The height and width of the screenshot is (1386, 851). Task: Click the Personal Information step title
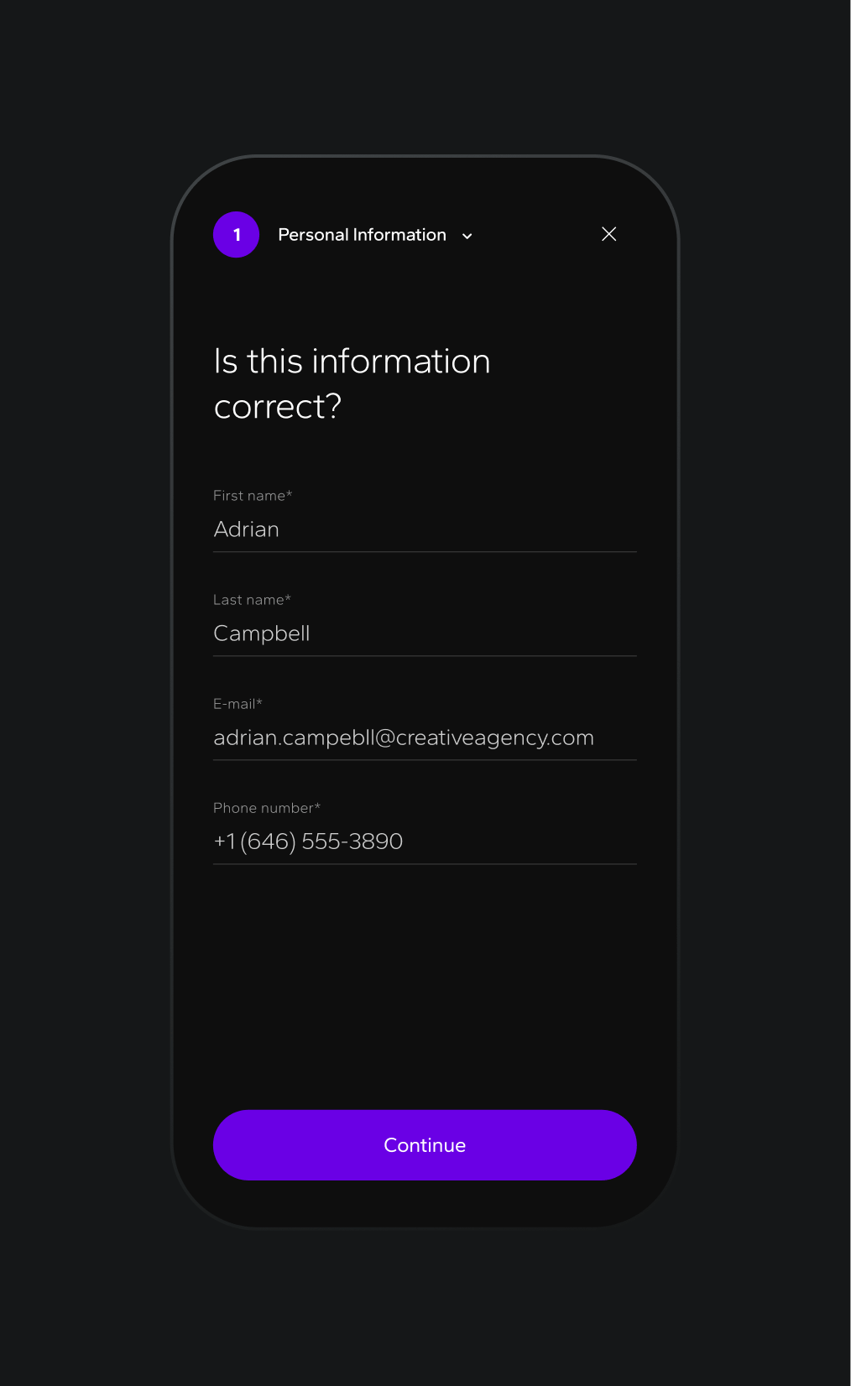362,235
